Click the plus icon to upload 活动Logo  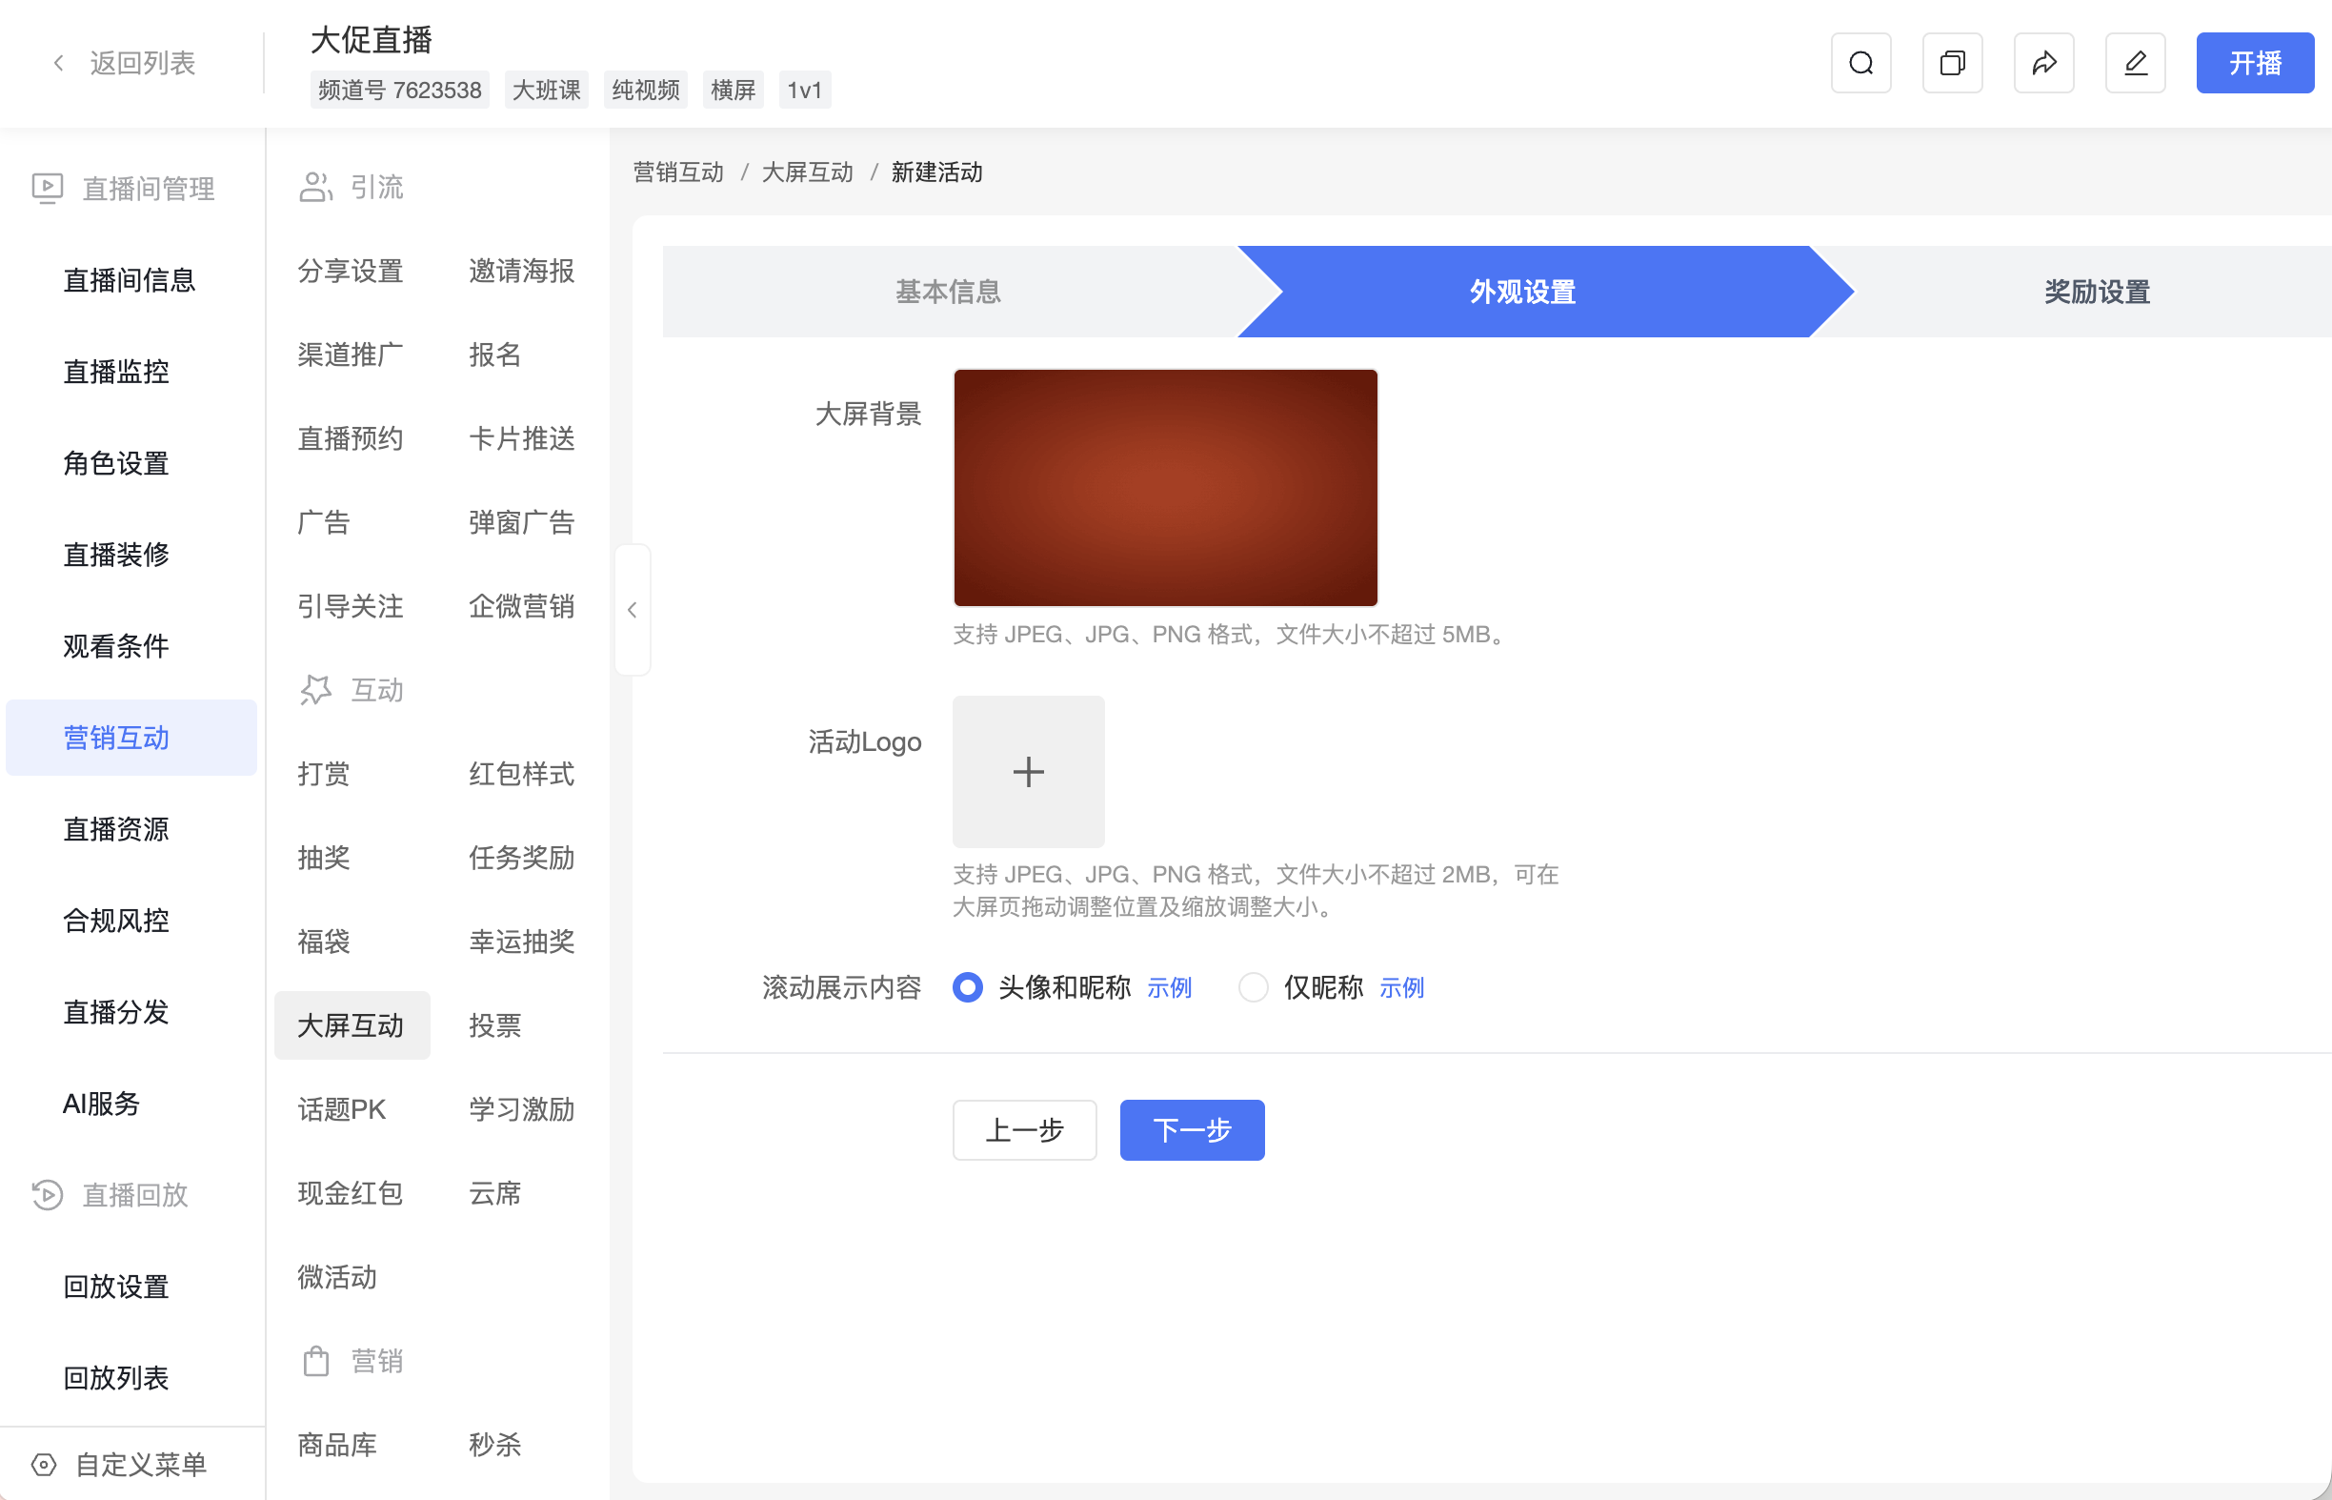(x=1028, y=771)
